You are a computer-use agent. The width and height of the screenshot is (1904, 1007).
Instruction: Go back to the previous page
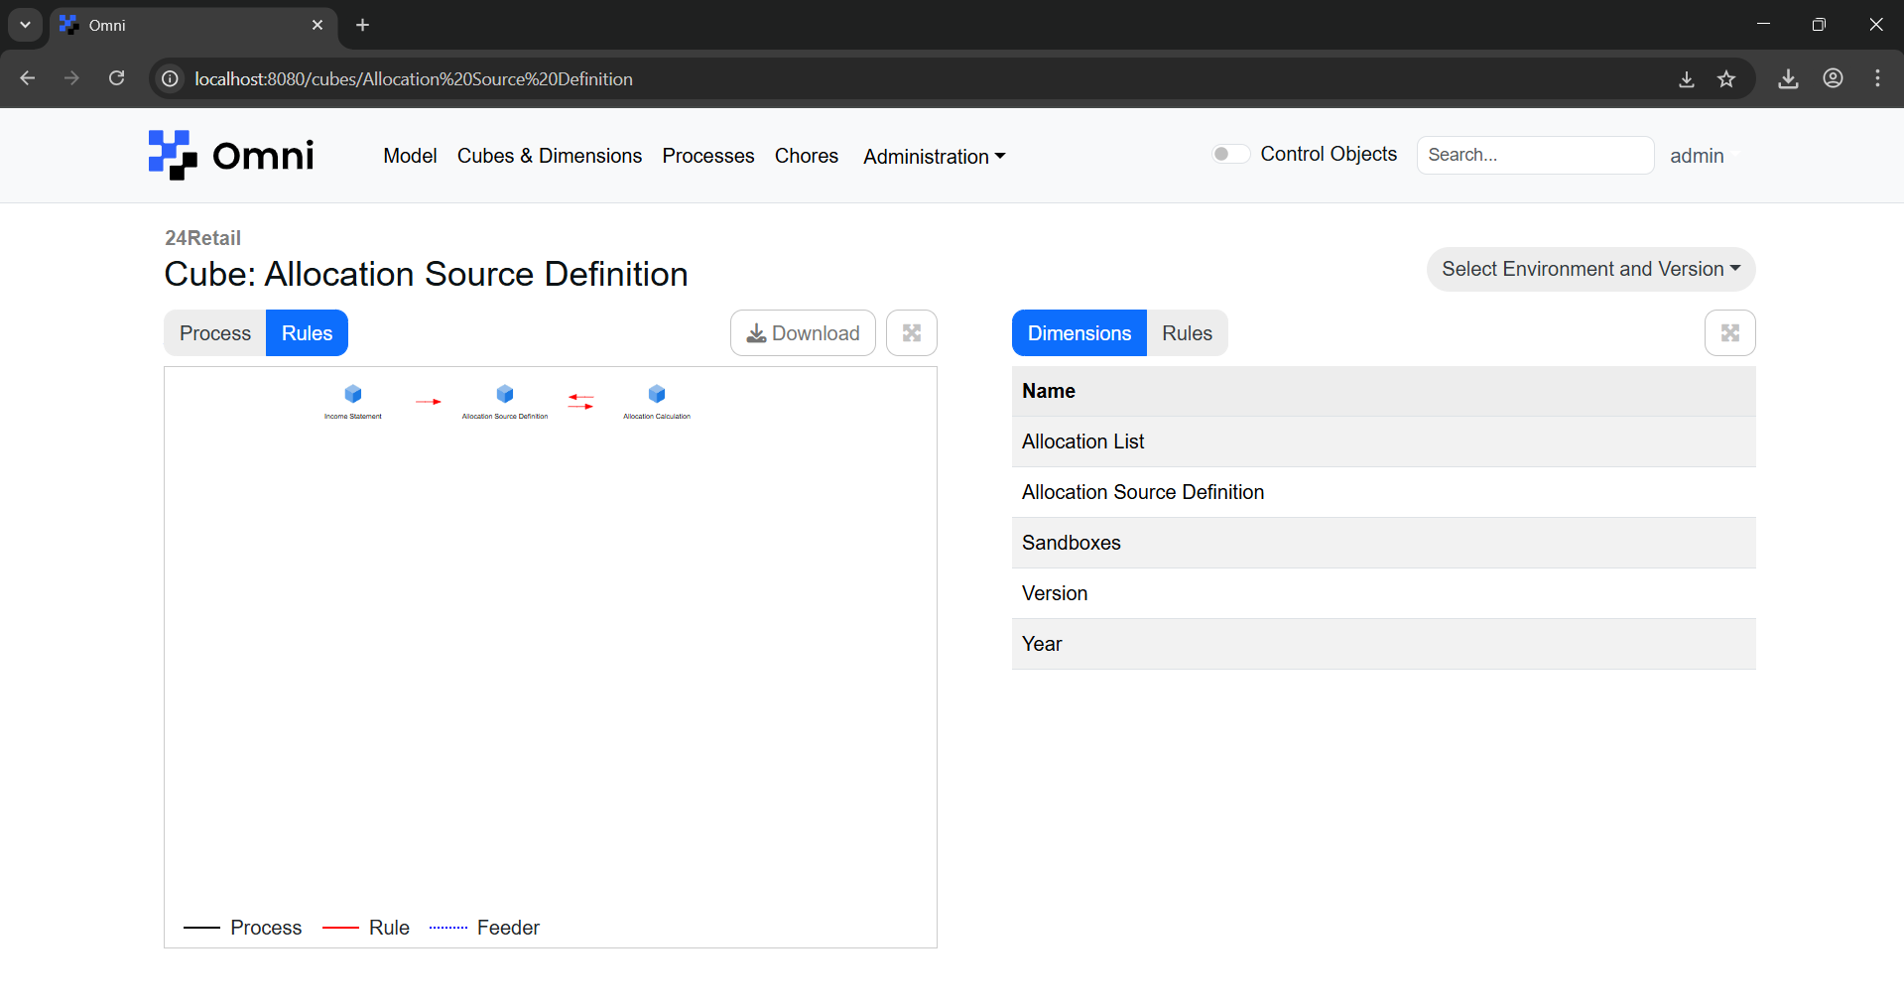click(x=28, y=78)
